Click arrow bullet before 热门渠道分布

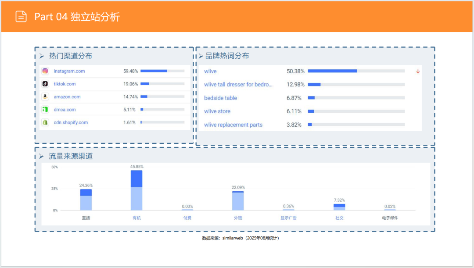(x=42, y=56)
